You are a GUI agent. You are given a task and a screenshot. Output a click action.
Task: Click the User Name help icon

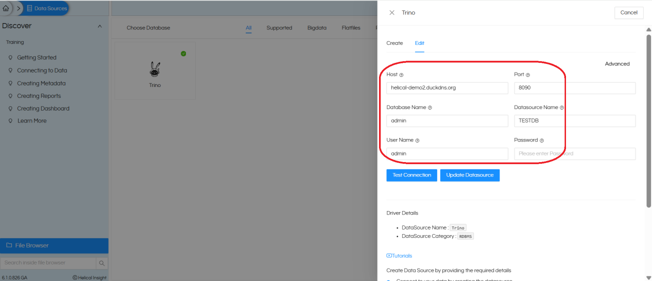point(417,140)
